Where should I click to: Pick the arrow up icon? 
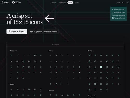point(62,56)
